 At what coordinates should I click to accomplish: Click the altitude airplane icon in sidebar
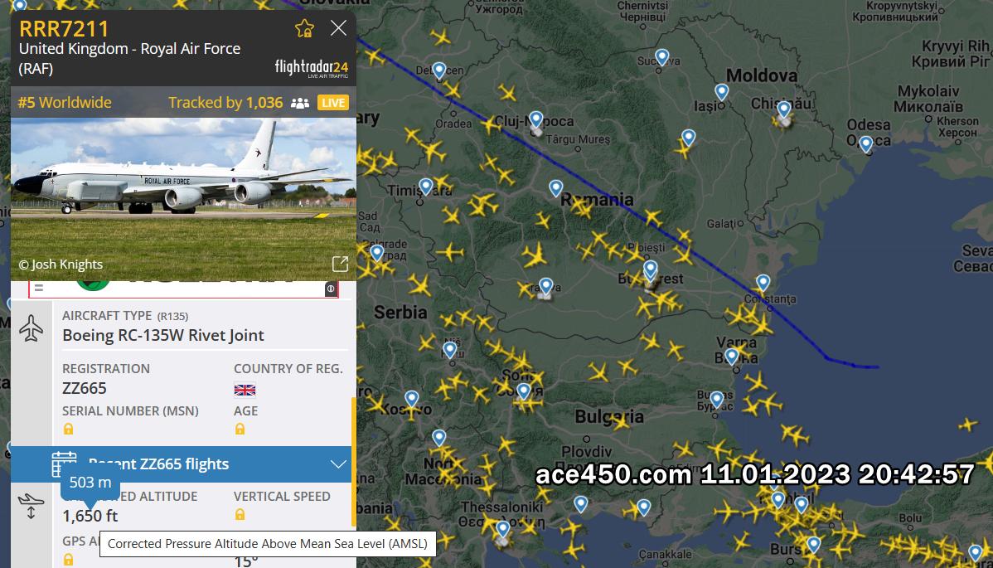[31, 507]
